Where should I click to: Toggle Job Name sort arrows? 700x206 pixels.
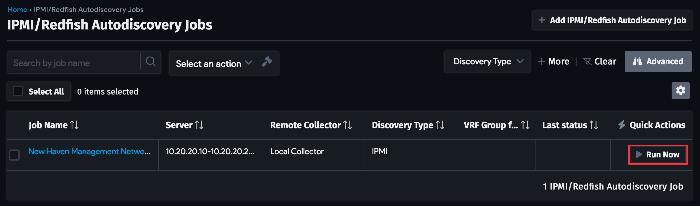click(74, 125)
